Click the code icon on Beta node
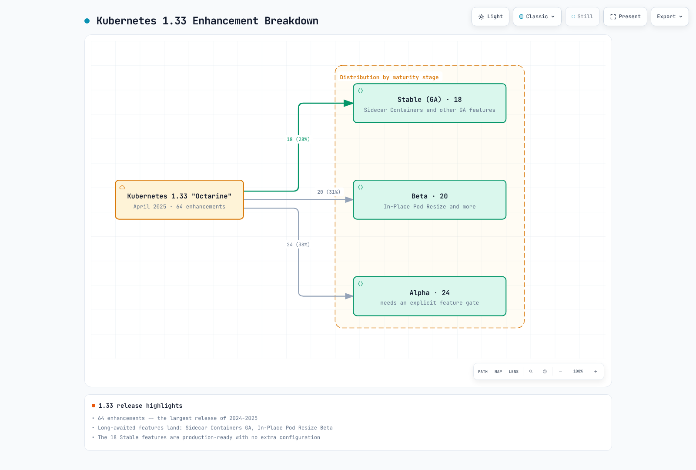 pyautogui.click(x=360, y=188)
